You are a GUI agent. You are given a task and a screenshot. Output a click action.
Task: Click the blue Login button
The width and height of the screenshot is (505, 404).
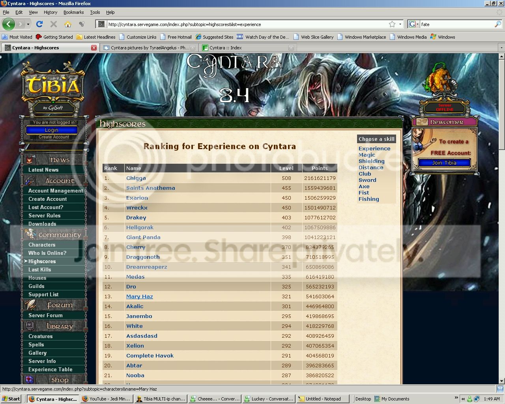[x=52, y=130]
